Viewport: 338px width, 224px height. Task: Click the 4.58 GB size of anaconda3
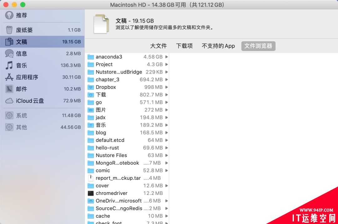[x=153, y=57]
